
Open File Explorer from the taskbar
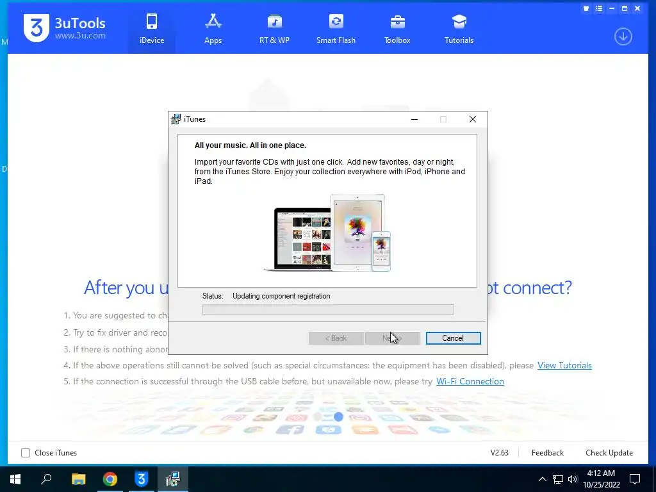(x=78, y=479)
